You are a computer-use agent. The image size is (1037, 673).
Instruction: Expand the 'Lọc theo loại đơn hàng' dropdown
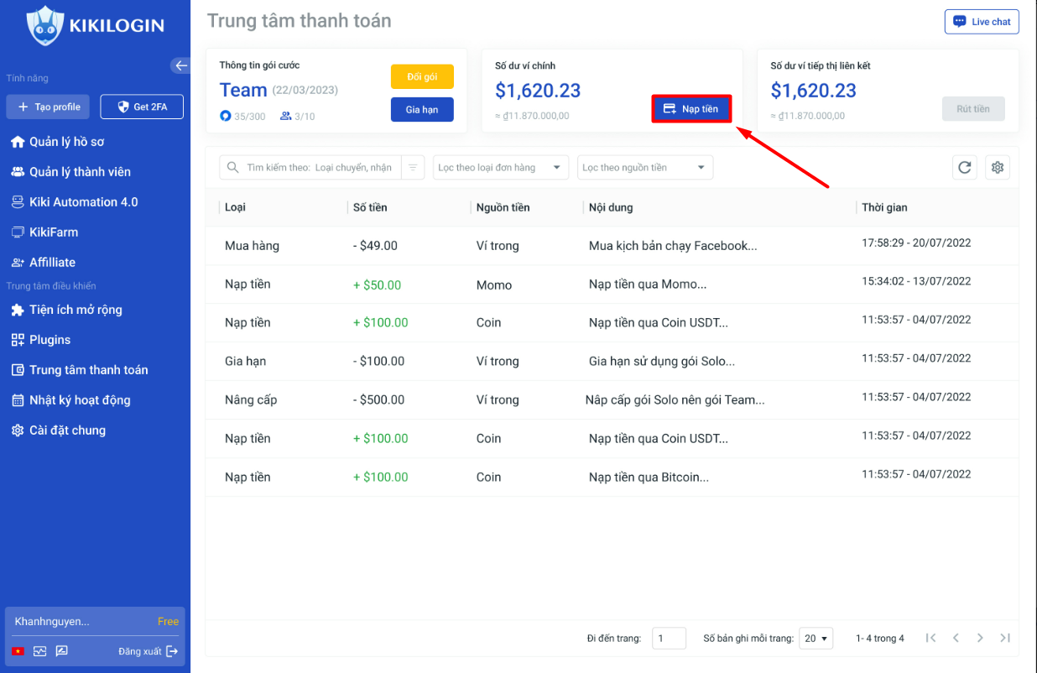click(x=500, y=168)
